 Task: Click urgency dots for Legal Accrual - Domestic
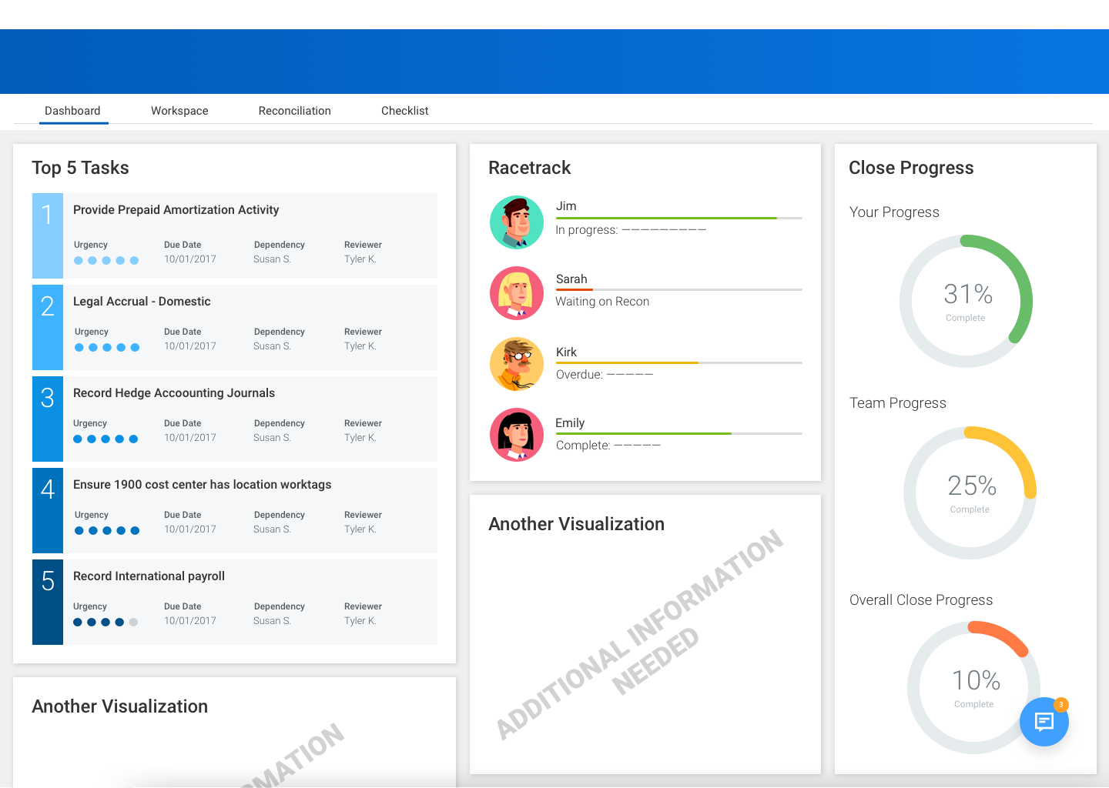(x=107, y=348)
